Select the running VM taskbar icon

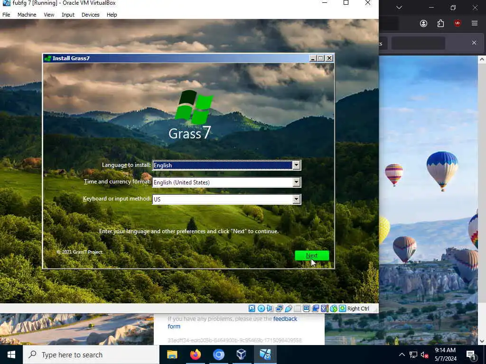tap(265, 355)
